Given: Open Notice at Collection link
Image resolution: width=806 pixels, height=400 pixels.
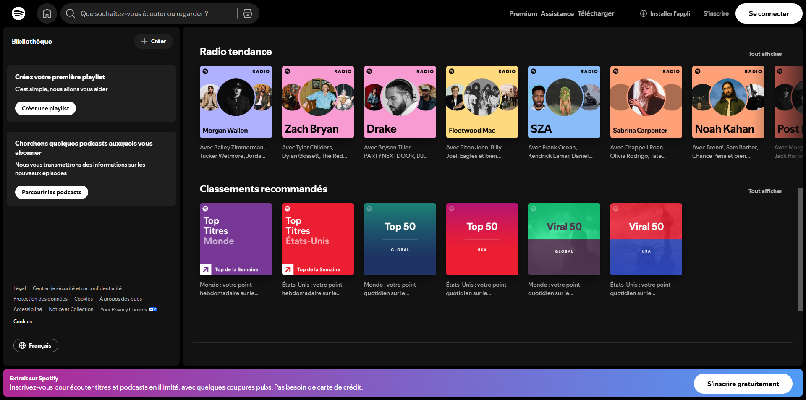Looking at the screenshot, I should tap(71, 309).
